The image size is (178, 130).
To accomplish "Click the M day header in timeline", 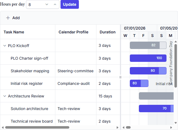I will click(x=171, y=36).
